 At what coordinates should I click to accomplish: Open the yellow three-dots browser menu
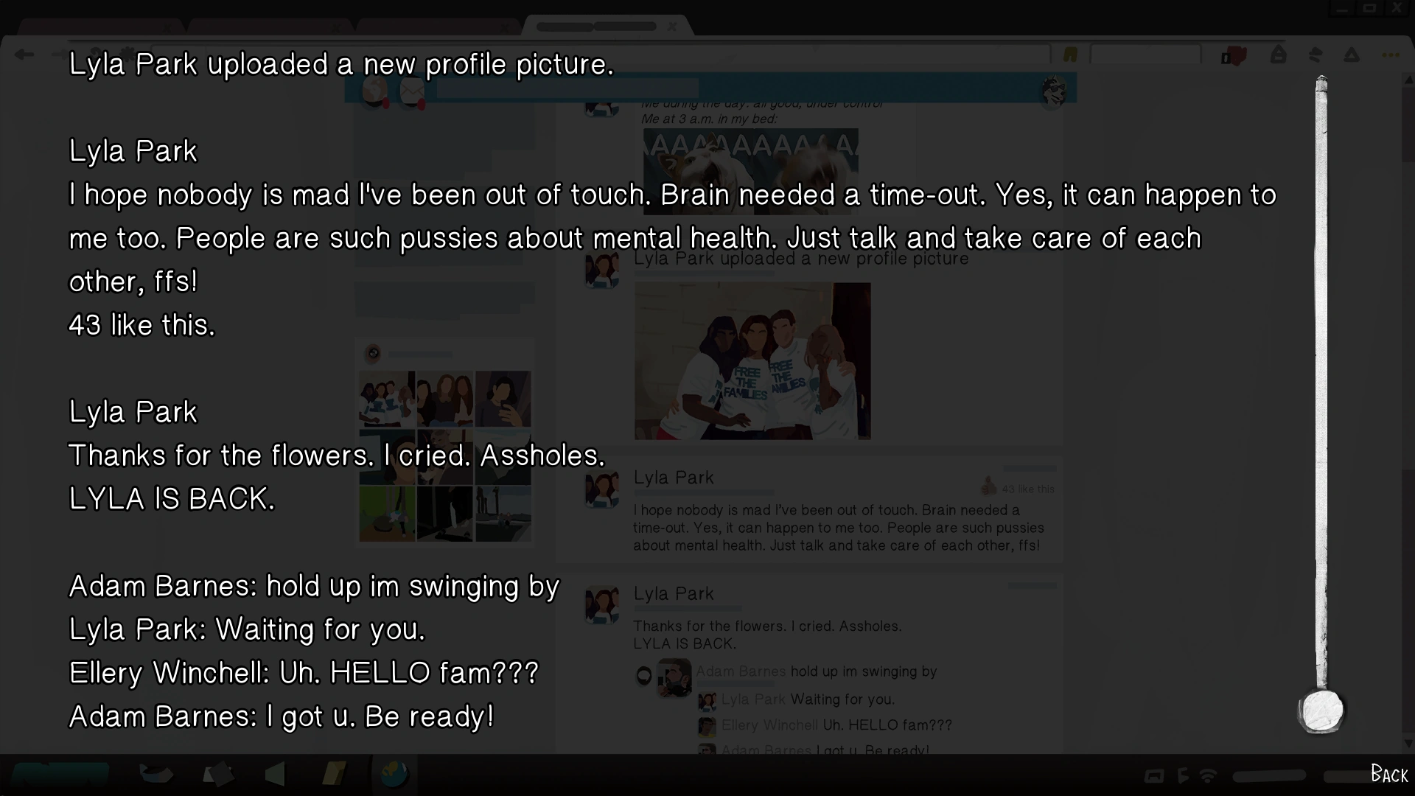click(1391, 55)
